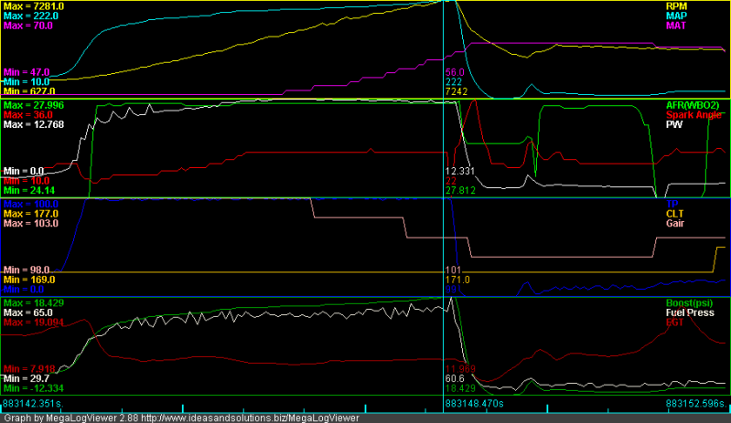
Task: Click the Max = 7281.0 RPM value
Action: pyautogui.click(x=33, y=5)
